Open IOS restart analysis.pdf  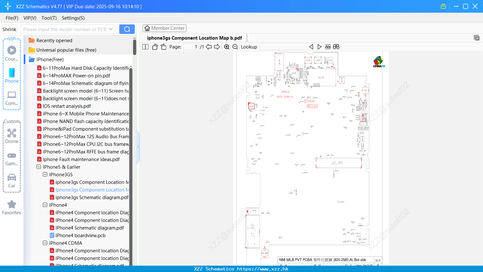[x=67, y=106]
